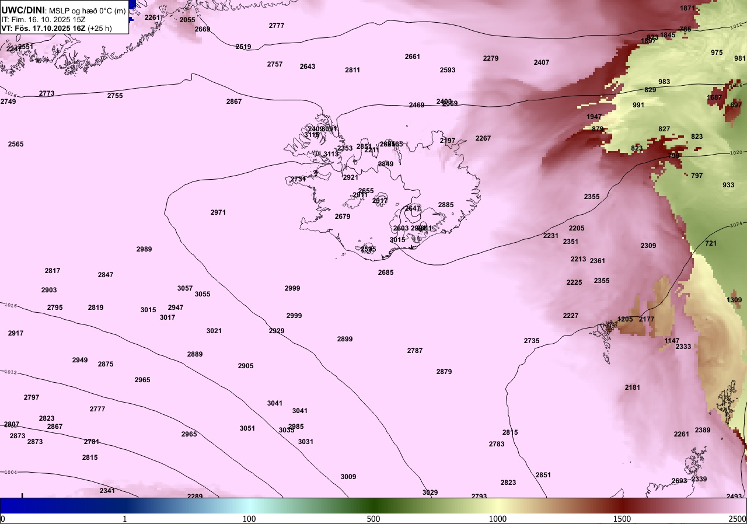Click the value 2755

(x=115, y=96)
